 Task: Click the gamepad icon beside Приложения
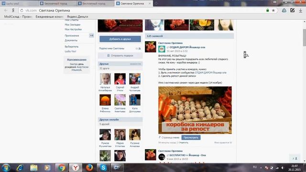point(91,35)
